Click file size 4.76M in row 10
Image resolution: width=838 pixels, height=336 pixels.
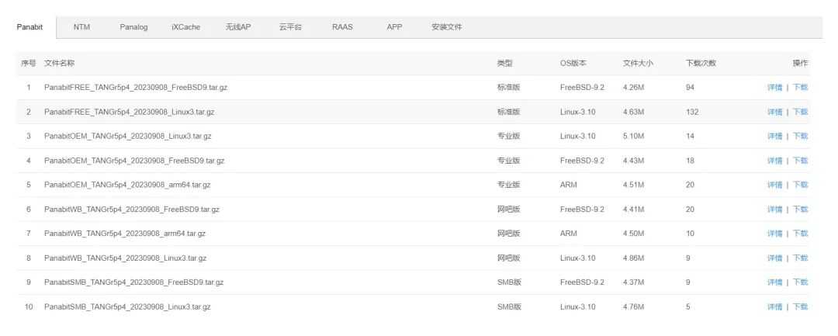[x=633, y=307]
